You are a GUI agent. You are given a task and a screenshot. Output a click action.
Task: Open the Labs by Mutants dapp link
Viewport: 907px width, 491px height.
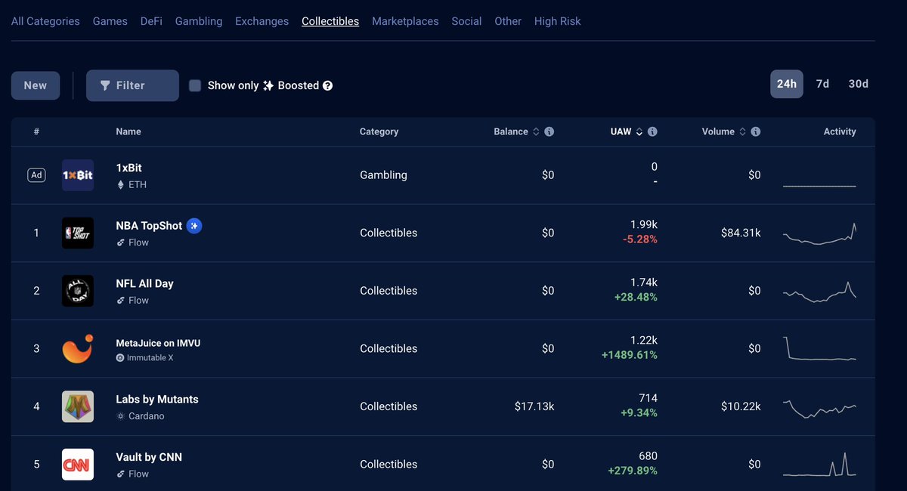click(157, 400)
